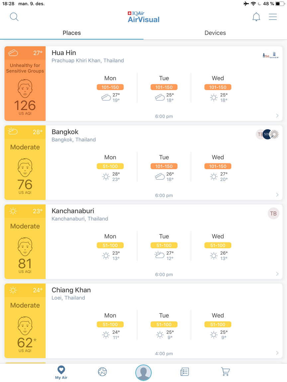Switch to the Devices tab
Viewport: 287px width, 382px height.
pos(215,33)
